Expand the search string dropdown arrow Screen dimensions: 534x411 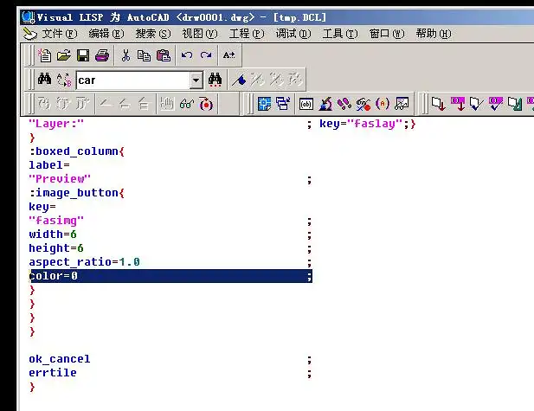click(196, 80)
